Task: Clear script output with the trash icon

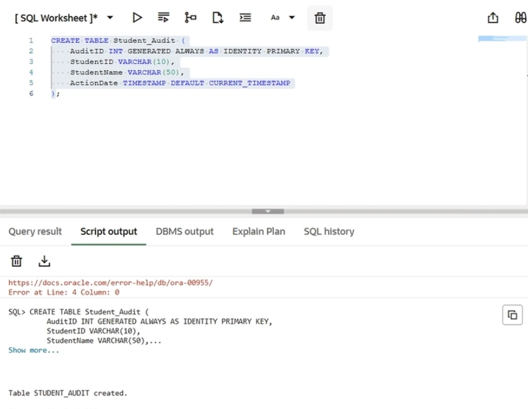Action: 17,261
